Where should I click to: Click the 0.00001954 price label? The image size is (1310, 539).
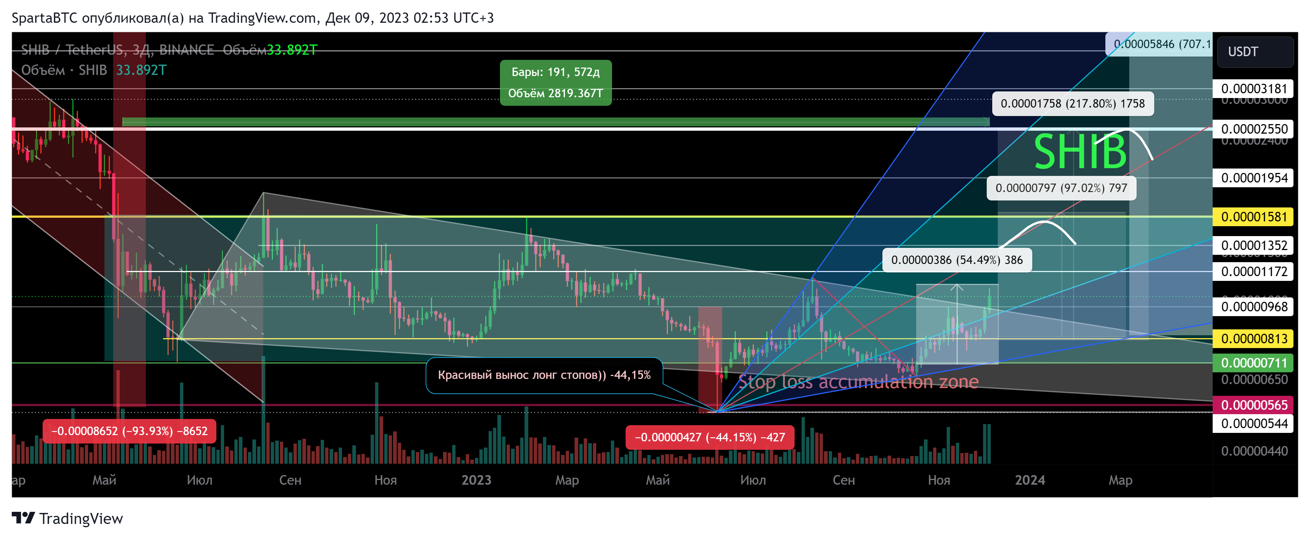pos(1253,178)
